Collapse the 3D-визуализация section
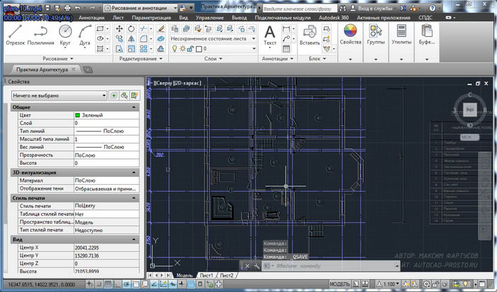 coord(134,172)
